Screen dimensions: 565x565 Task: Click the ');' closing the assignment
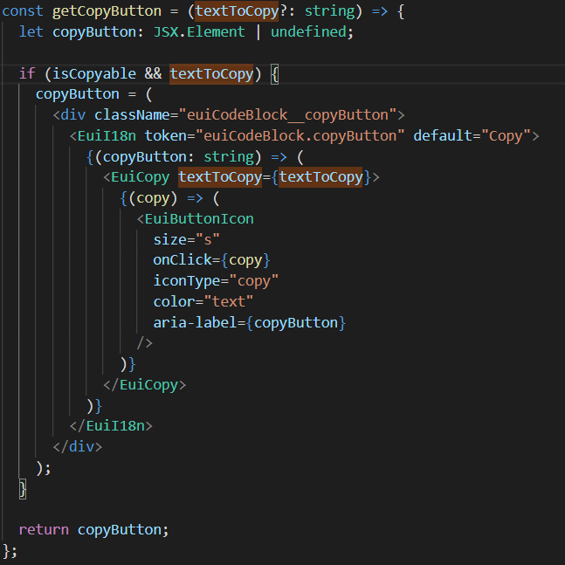coord(44,468)
